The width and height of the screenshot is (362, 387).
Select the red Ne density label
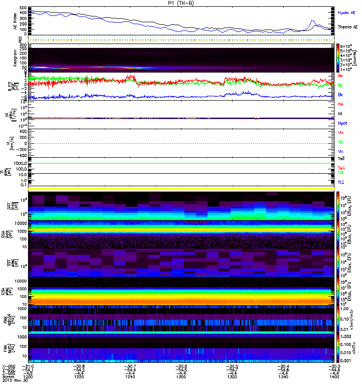(341, 104)
